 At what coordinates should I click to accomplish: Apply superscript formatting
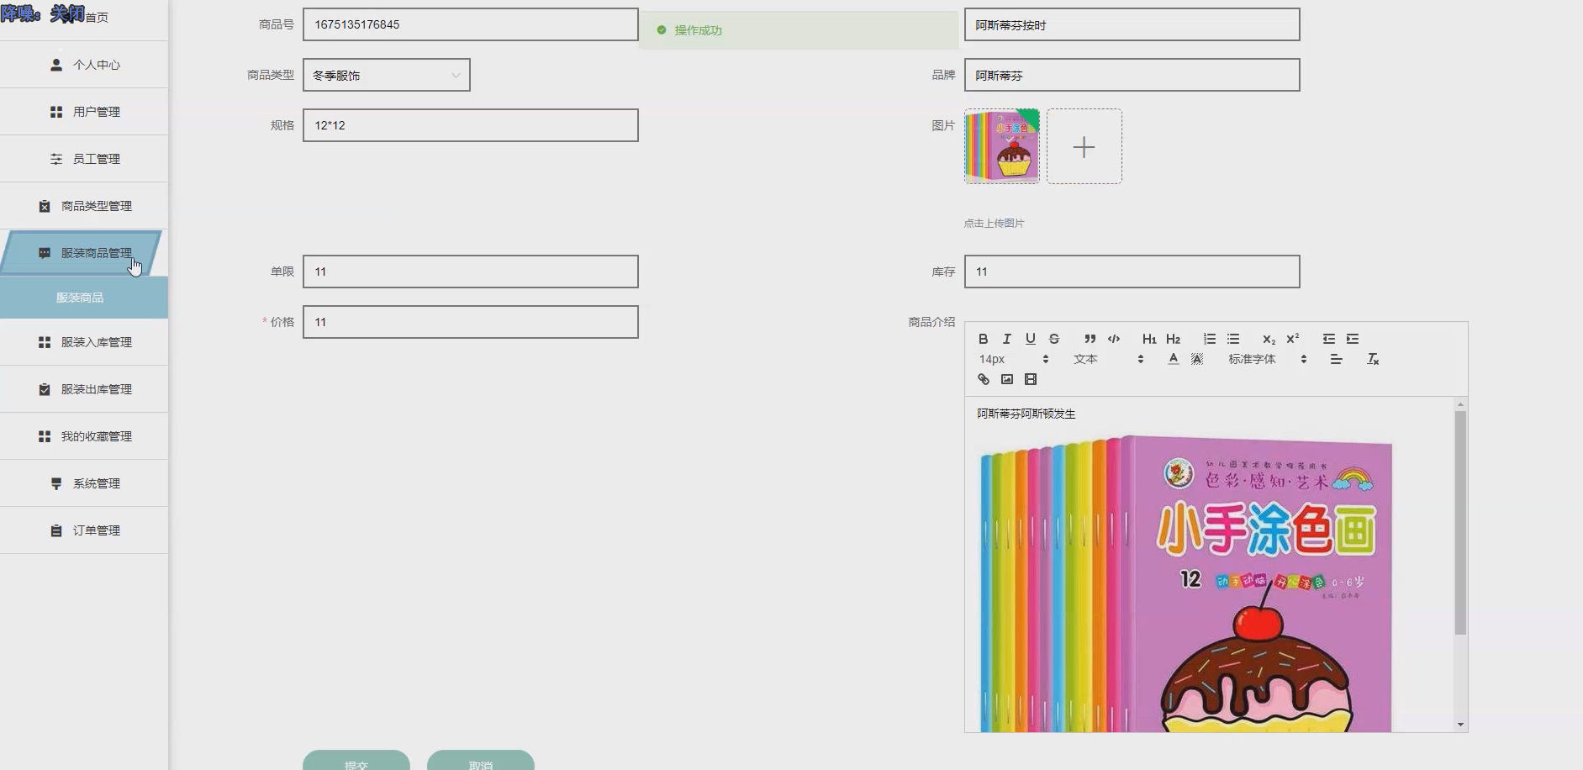pos(1293,339)
